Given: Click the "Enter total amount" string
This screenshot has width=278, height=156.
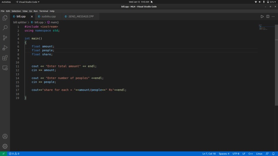Looking at the screenshot, I should tap(63, 66).
